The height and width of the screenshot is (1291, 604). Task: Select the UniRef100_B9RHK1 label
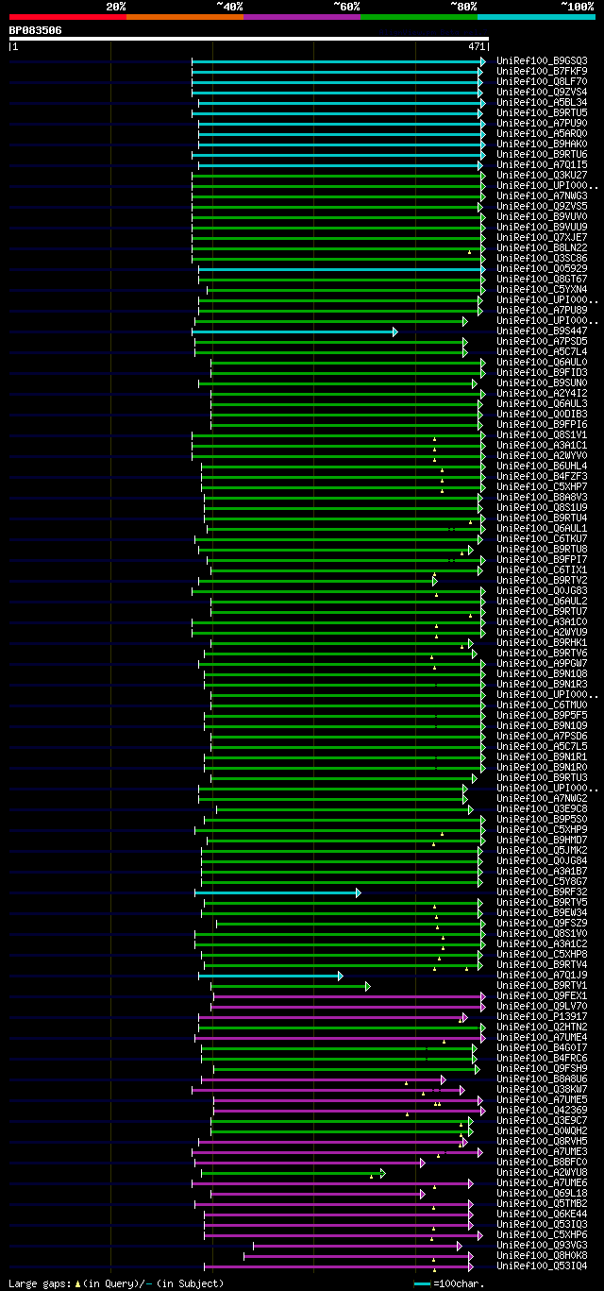[542, 643]
